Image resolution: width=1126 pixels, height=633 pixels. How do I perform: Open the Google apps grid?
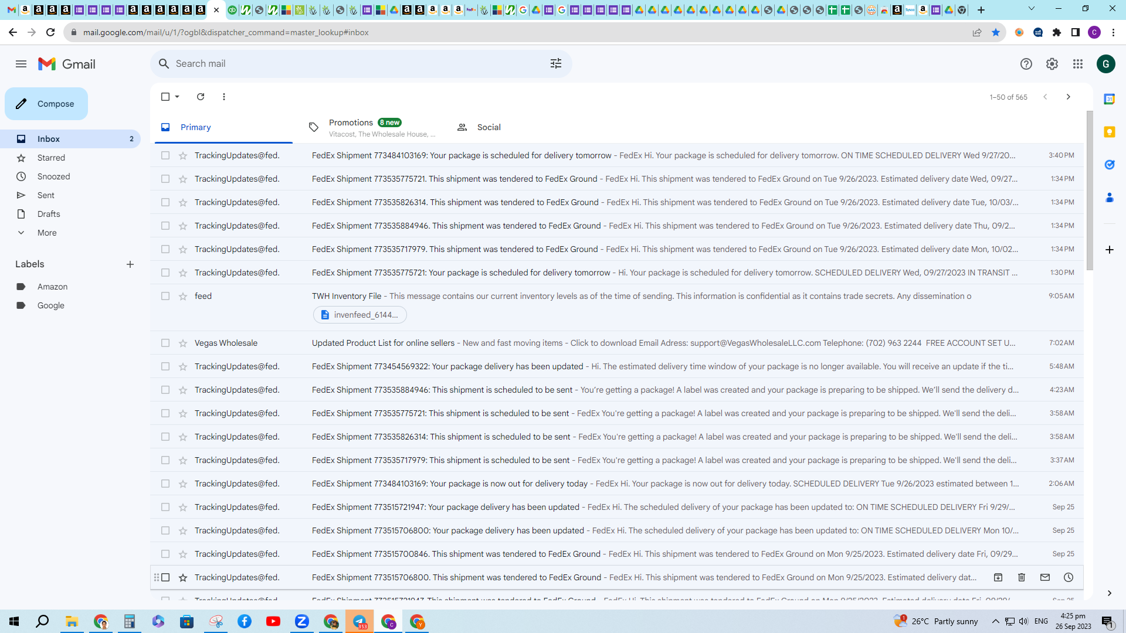[1078, 64]
